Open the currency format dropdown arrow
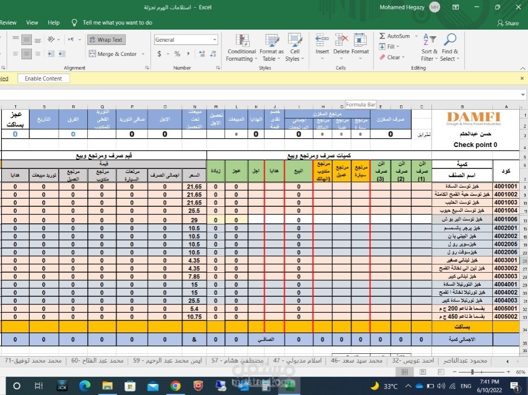 click(x=167, y=54)
